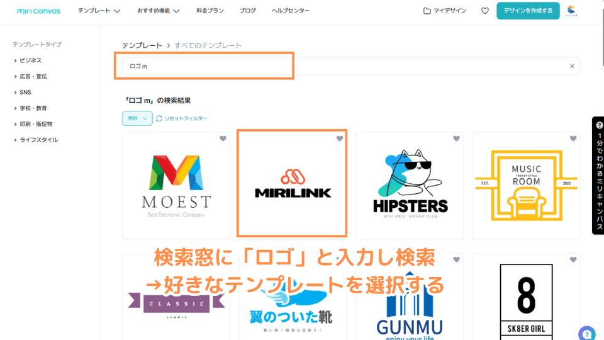Click the miricanvas logo

click(x=38, y=11)
